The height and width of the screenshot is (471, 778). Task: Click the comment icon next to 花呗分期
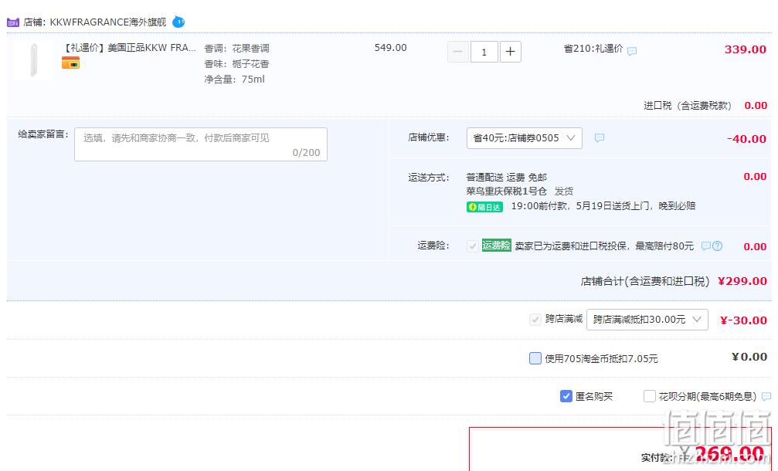coord(766,396)
